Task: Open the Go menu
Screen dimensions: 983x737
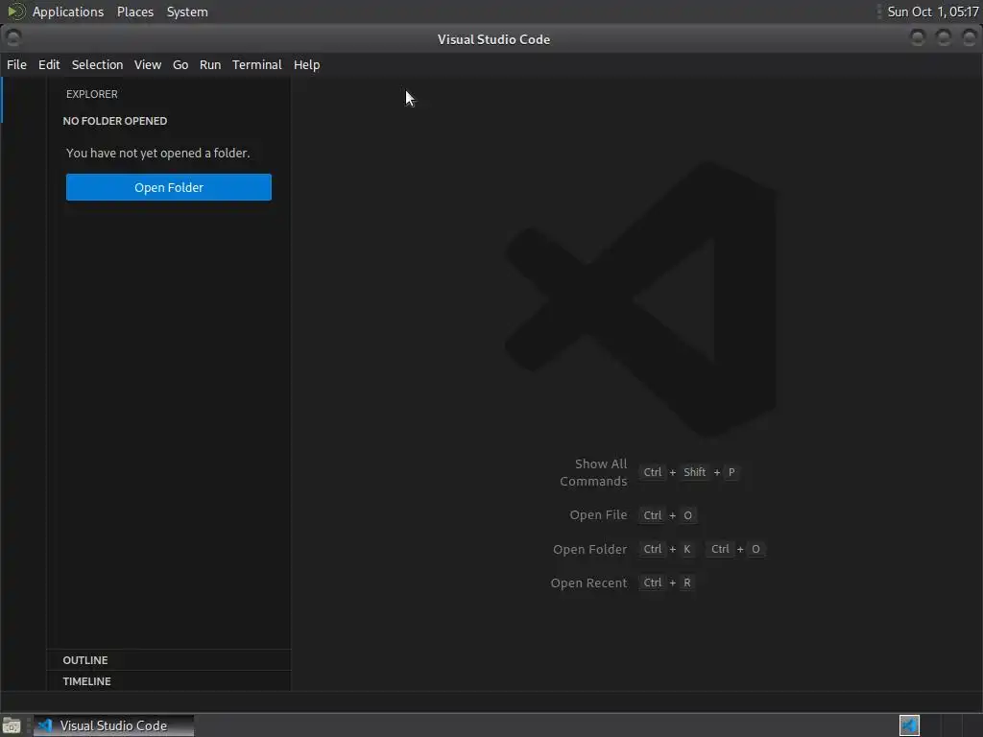Action: [180, 64]
